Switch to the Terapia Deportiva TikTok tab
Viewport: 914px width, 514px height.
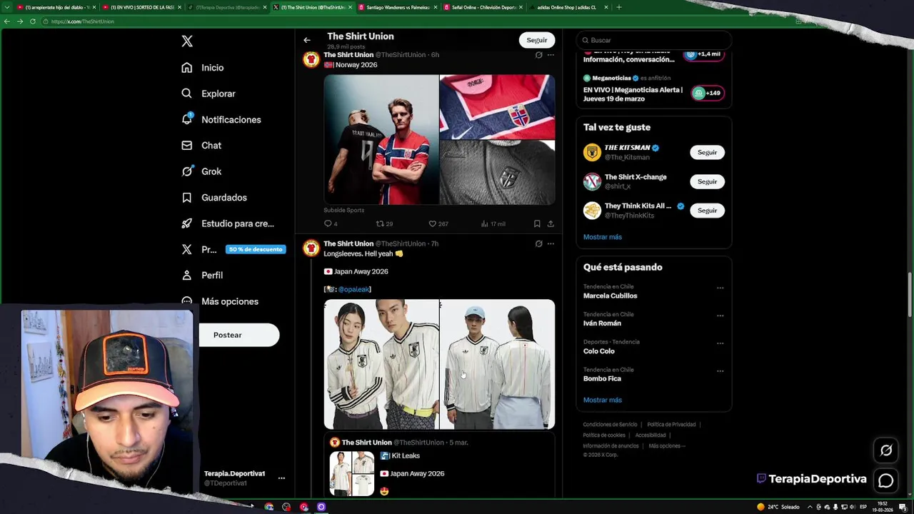tap(227, 7)
